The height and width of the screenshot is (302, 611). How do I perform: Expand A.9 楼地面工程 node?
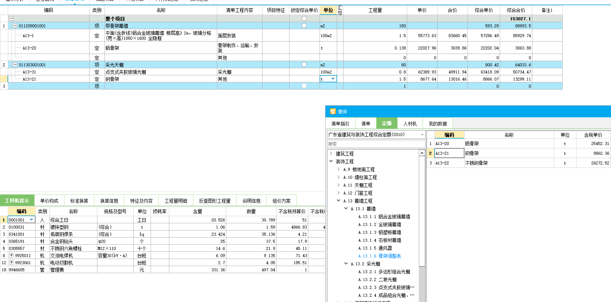click(x=339, y=169)
